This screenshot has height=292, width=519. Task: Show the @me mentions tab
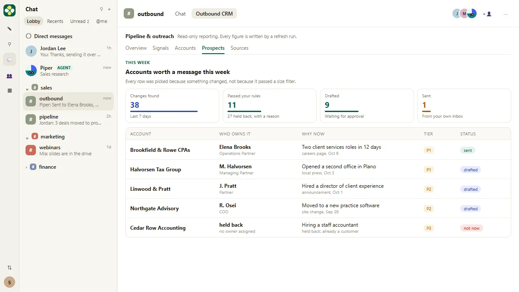click(x=102, y=21)
